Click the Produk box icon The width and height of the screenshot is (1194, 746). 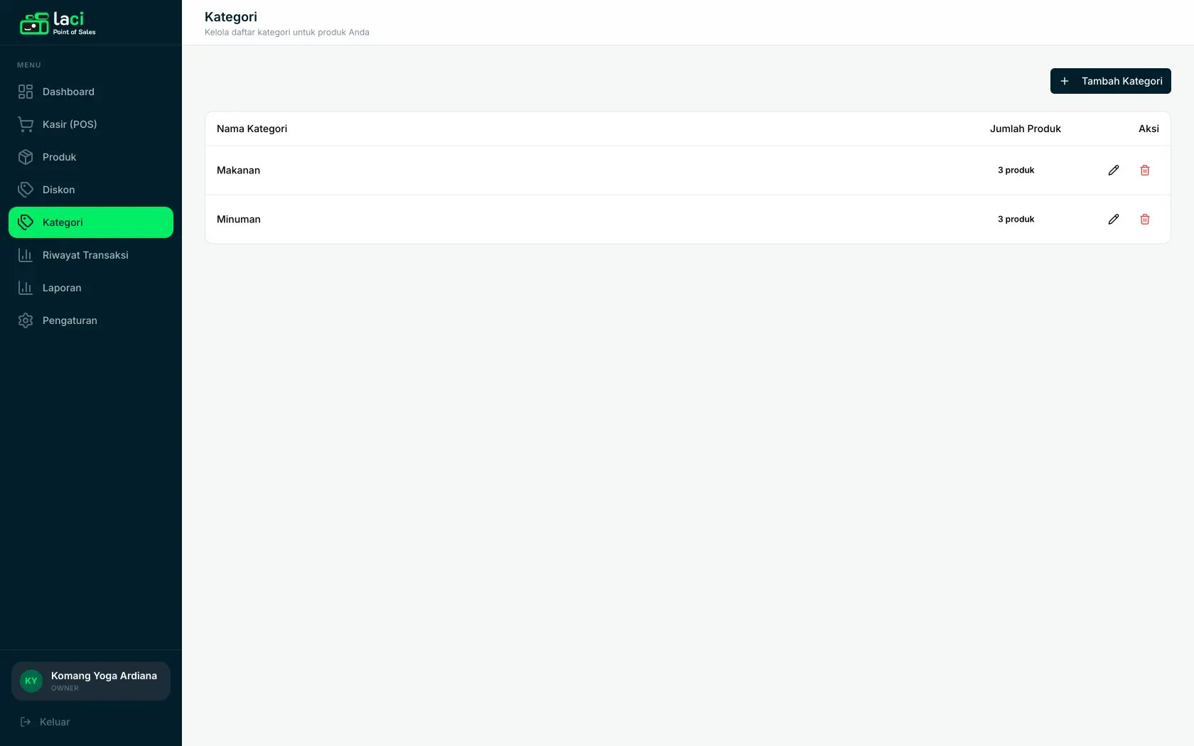[x=26, y=157]
